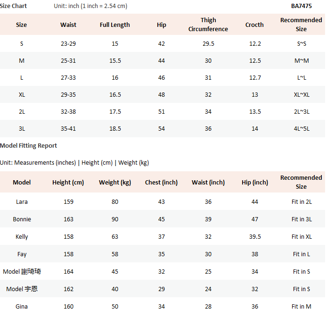
Task: Click the model name Bonnie
Action: pyautogui.click(x=22, y=219)
